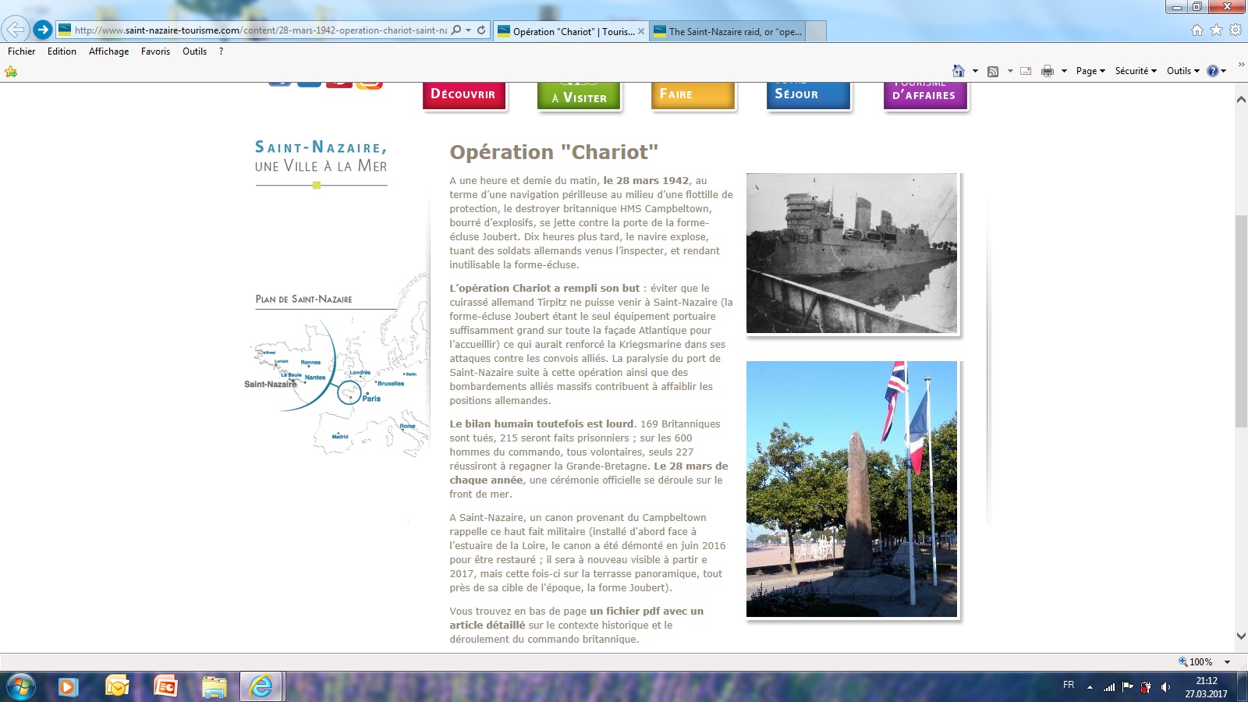Click the RSS feeds icon

click(x=993, y=71)
